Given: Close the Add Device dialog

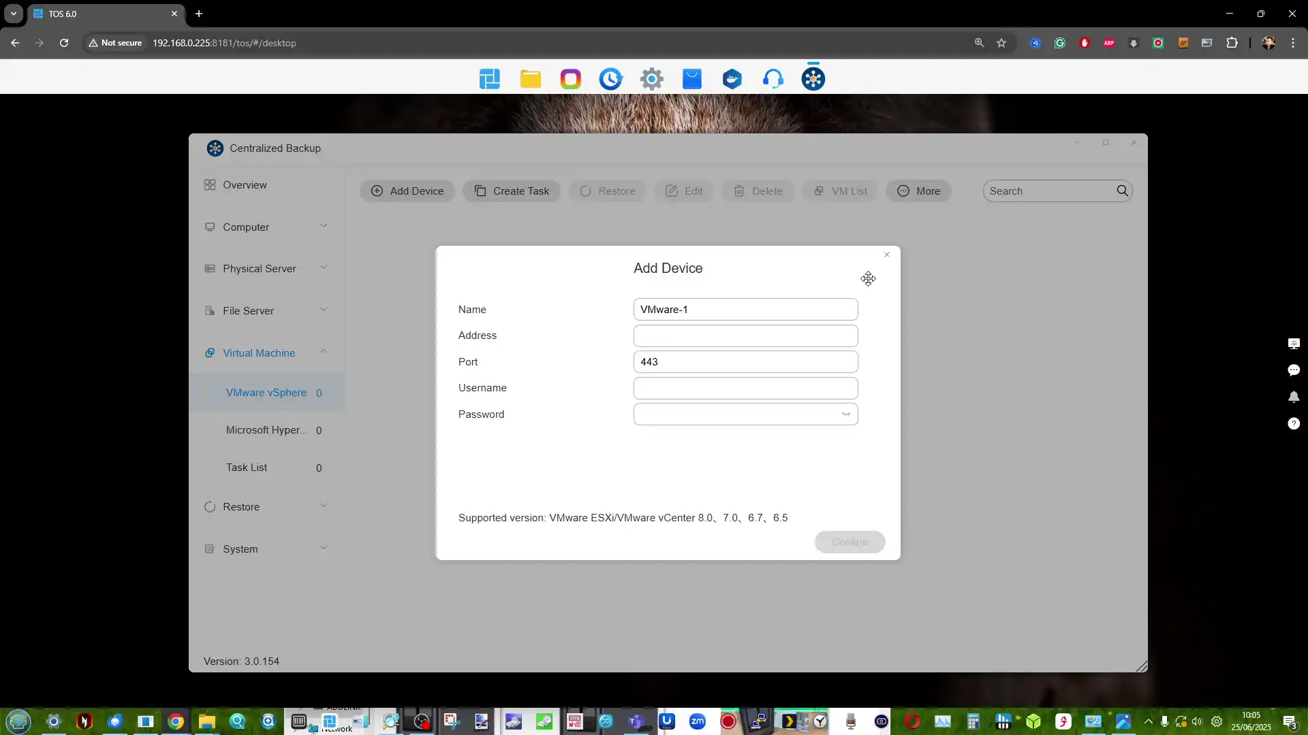Looking at the screenshot, I should click(x=887, y=255).
